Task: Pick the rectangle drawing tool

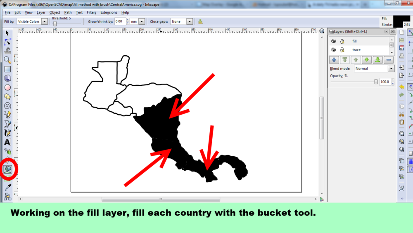Action: [x=7, y=69]
